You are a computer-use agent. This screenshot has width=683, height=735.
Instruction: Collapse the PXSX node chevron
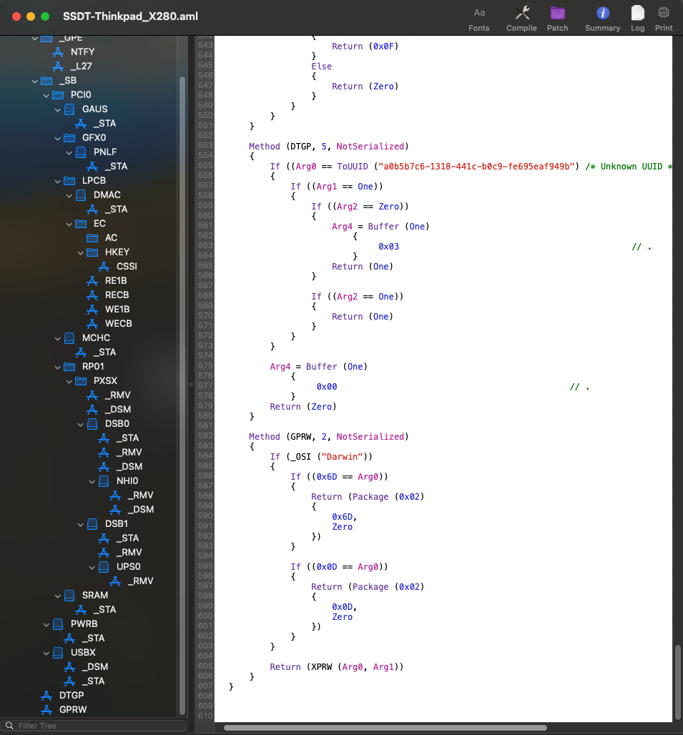[x=69, y=382]
